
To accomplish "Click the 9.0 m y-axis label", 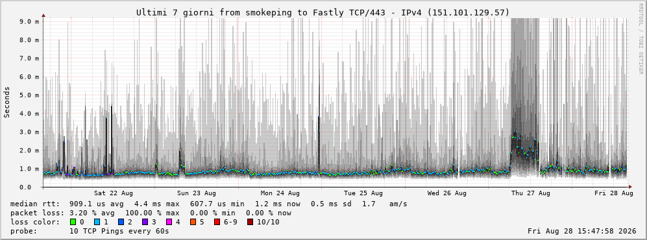I will (x=29, y=21).
